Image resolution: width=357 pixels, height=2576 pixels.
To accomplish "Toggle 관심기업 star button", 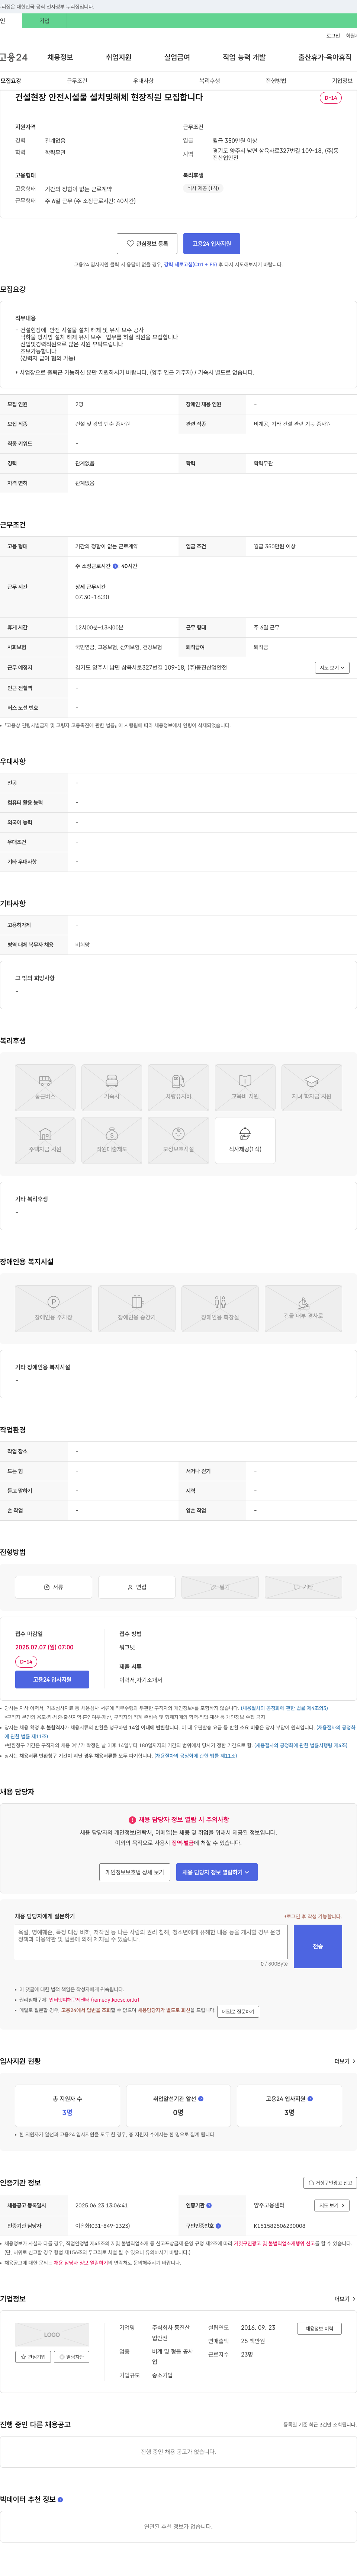I will pyautogui.click(x=33, y=2357).
